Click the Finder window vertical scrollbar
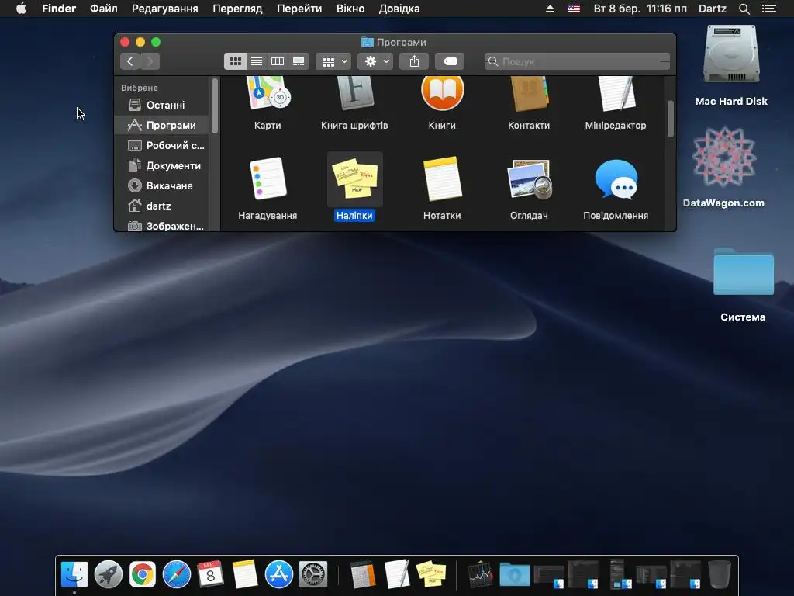Screen dimensions: 794x596 coord(671,119)
